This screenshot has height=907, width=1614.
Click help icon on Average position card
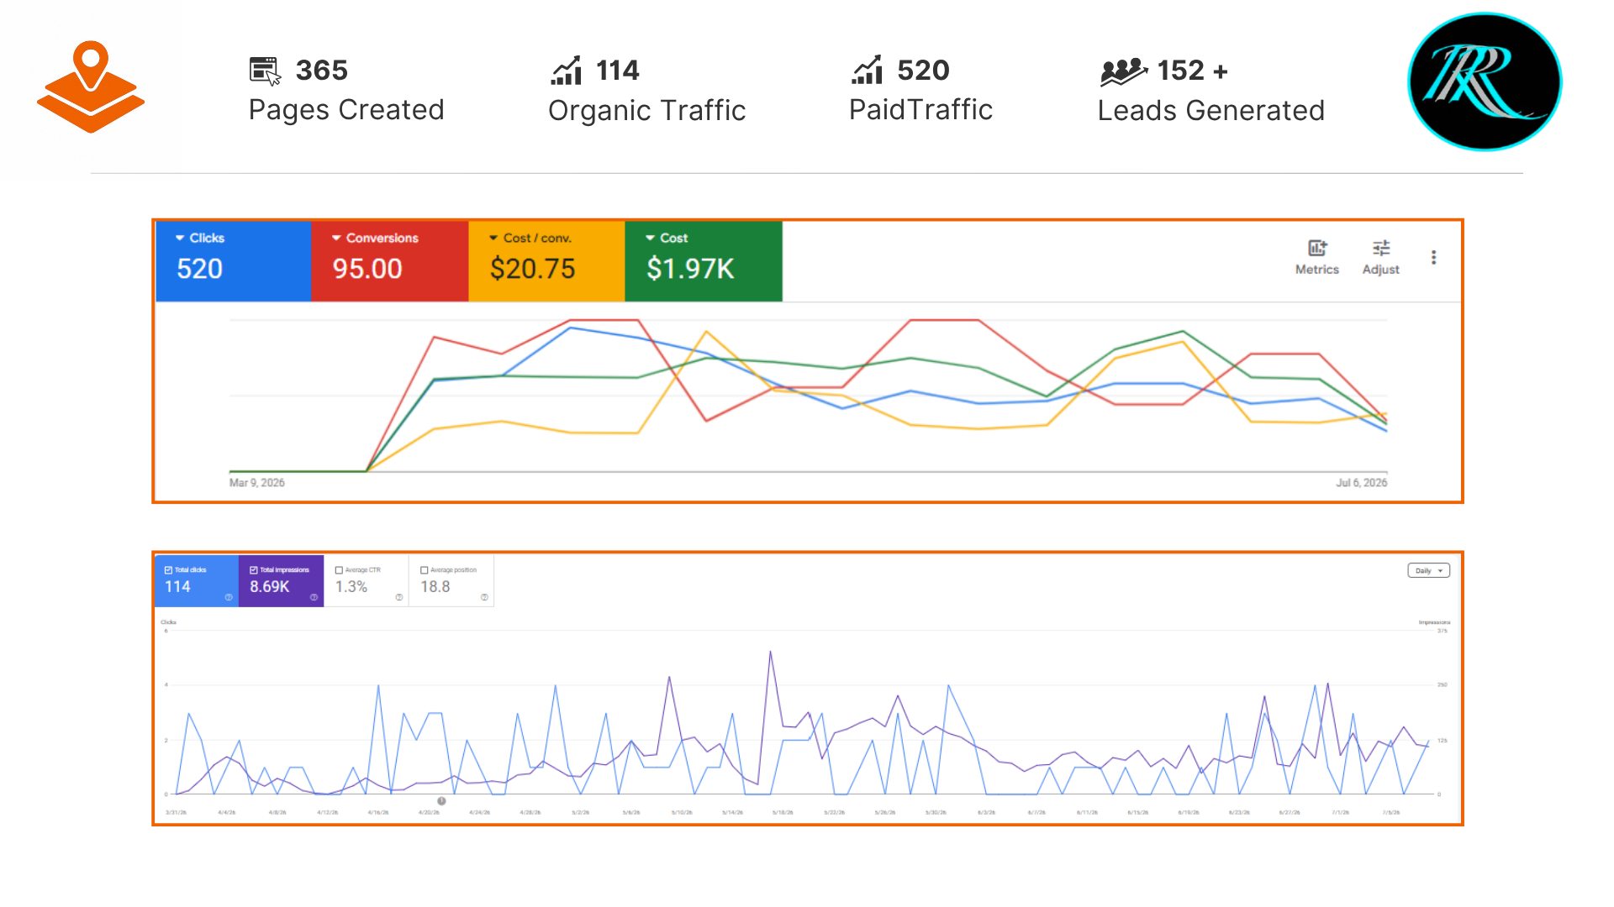484,597
